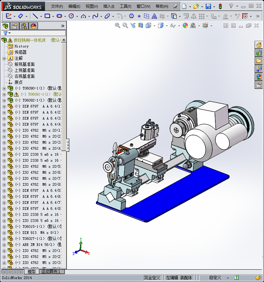The image size is (264, 282).
Task: Open the Rectangle tool dropdown arrow
Action: point(53,17)
